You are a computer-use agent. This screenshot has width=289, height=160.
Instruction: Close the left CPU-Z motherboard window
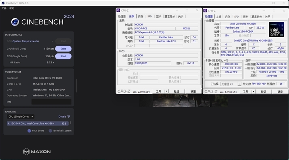197,10
